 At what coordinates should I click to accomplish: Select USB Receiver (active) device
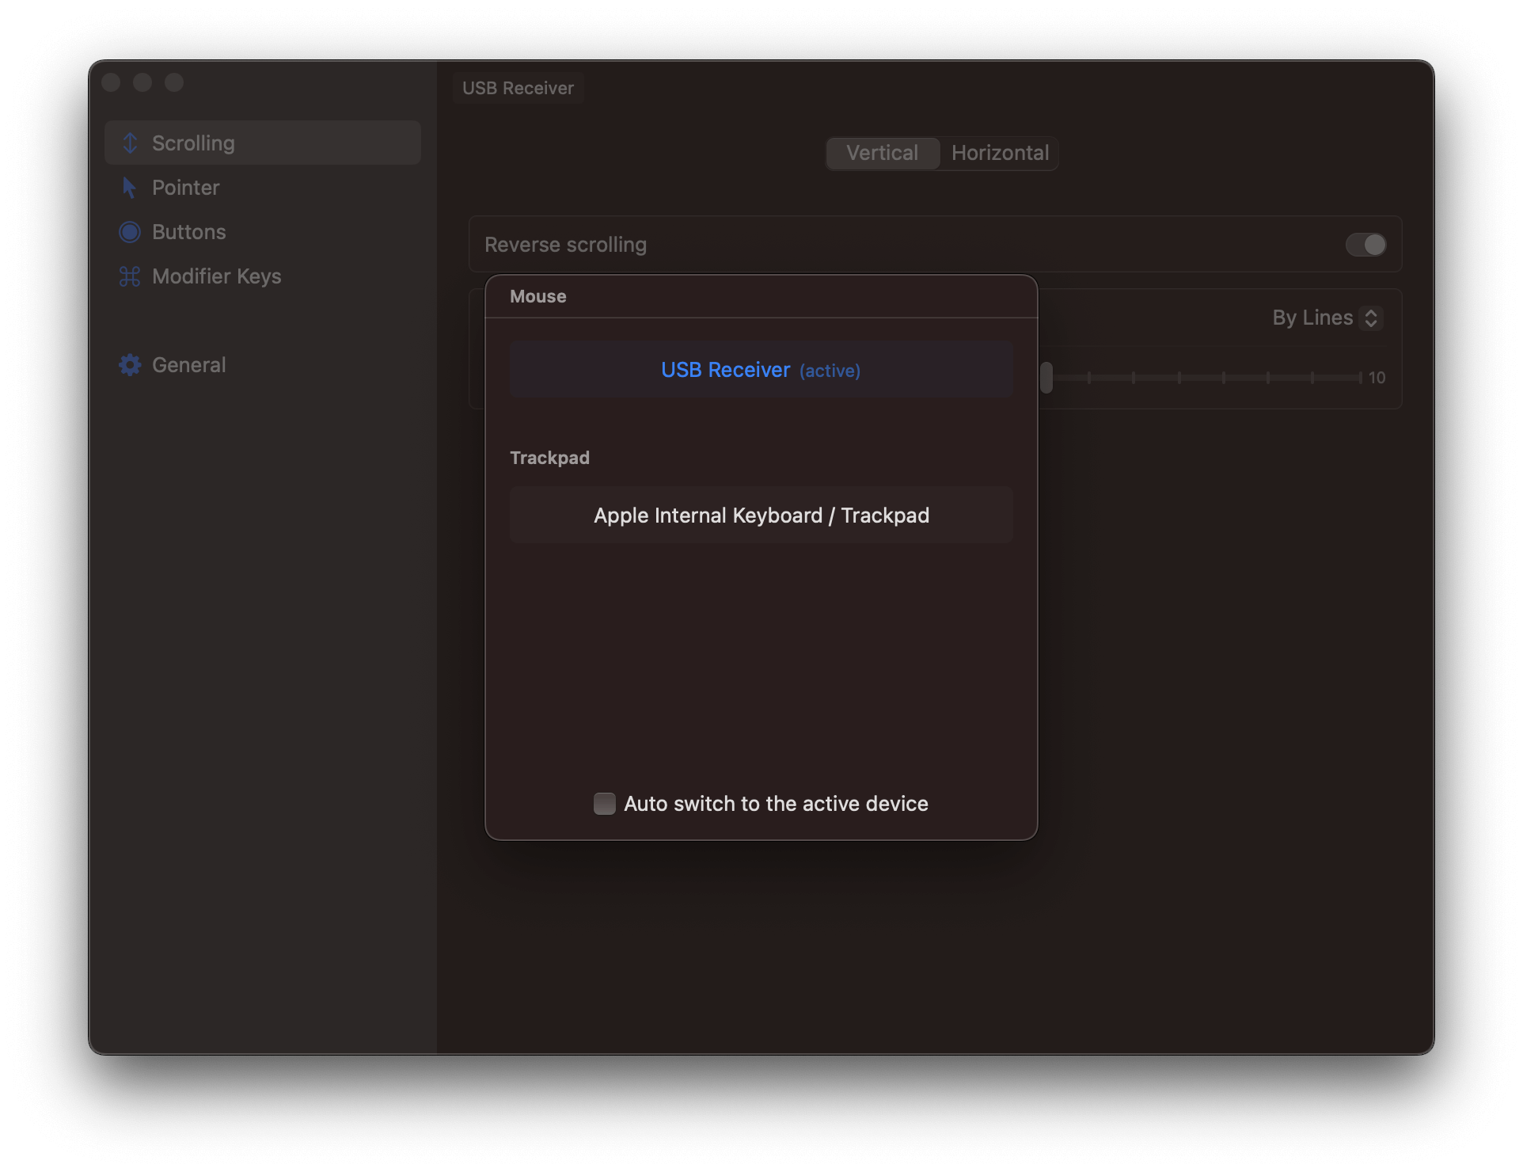(x=761, y=370)
